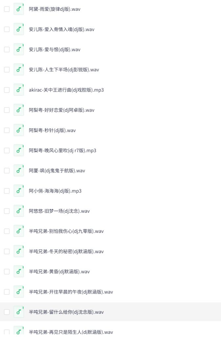Open 半吨兄弟-冬天的秘密(dj默涵版).wav
221x337 pixels.
point(66,251)
